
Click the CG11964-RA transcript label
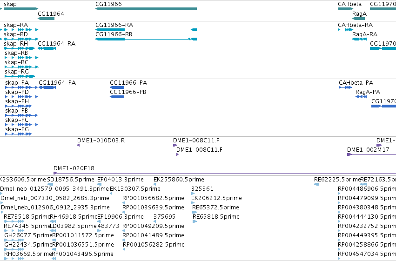[x=57, y=44]
